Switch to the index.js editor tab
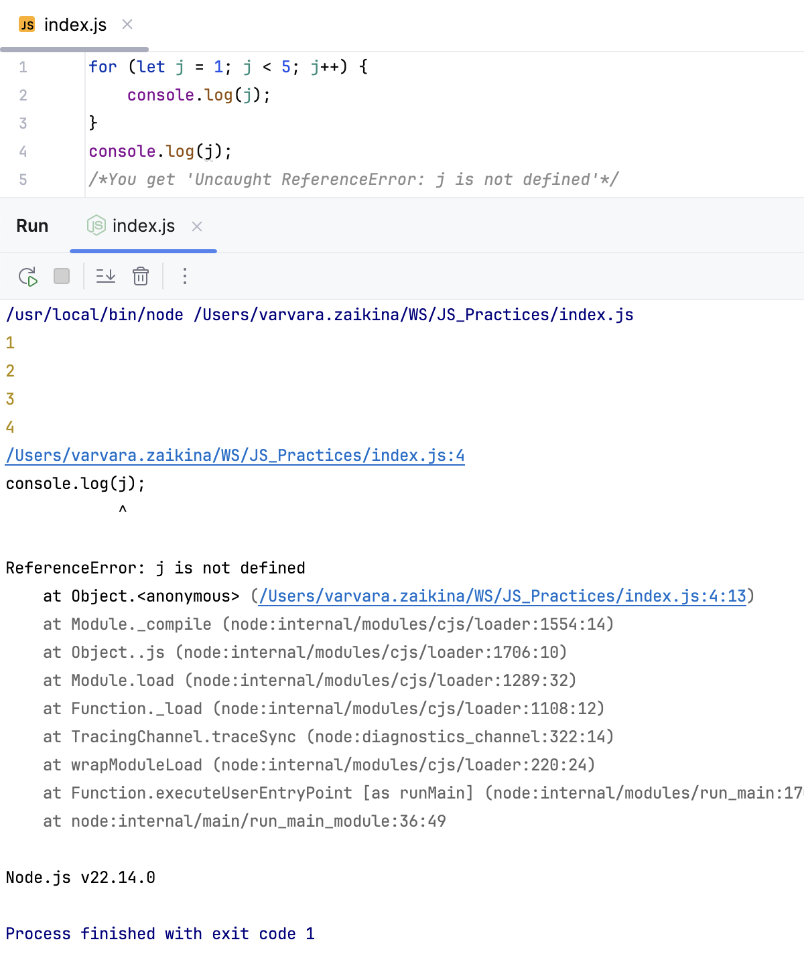Screen dimensions: 804x958 tap(74, 25)
